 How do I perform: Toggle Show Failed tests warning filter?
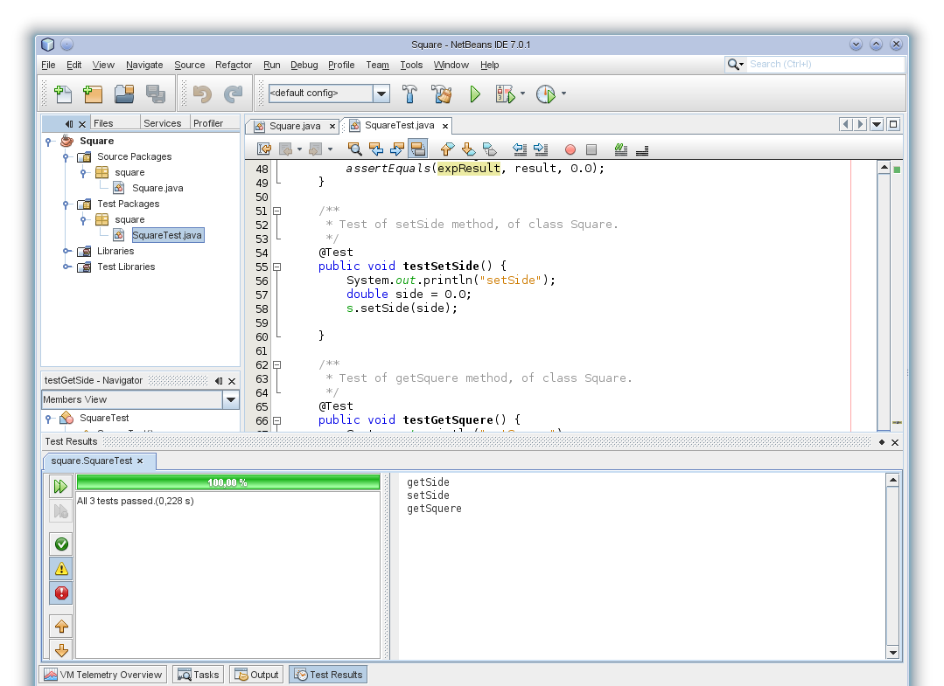point(61,569)
